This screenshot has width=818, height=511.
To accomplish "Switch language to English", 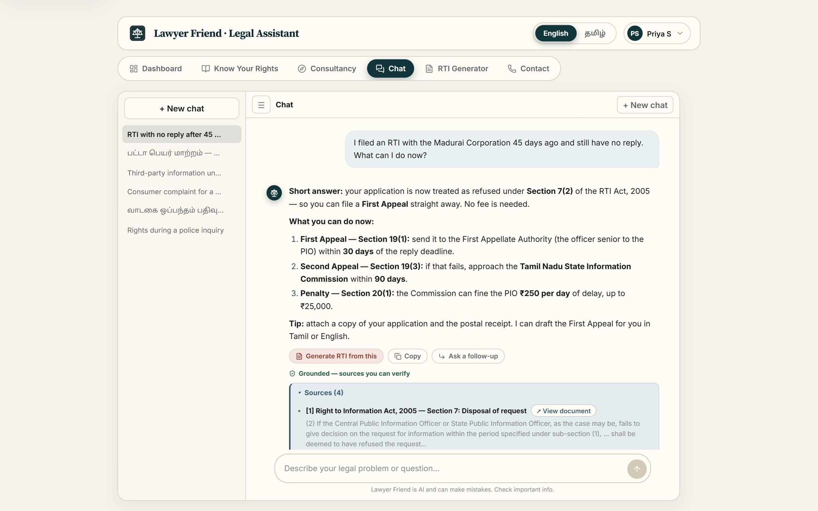I will pos(556,33).
